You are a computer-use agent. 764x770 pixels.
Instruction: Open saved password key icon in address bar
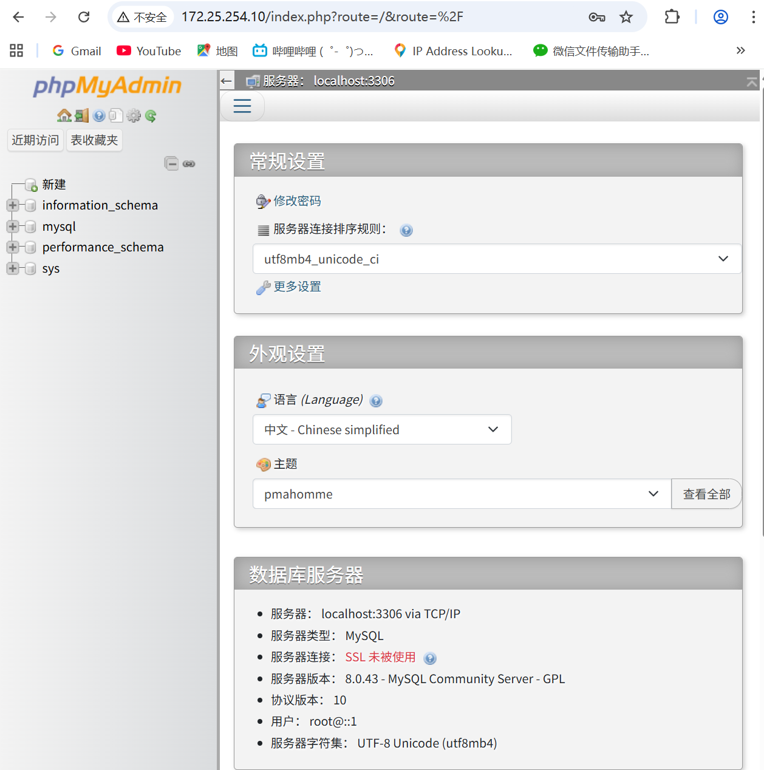tap(597, 17)
